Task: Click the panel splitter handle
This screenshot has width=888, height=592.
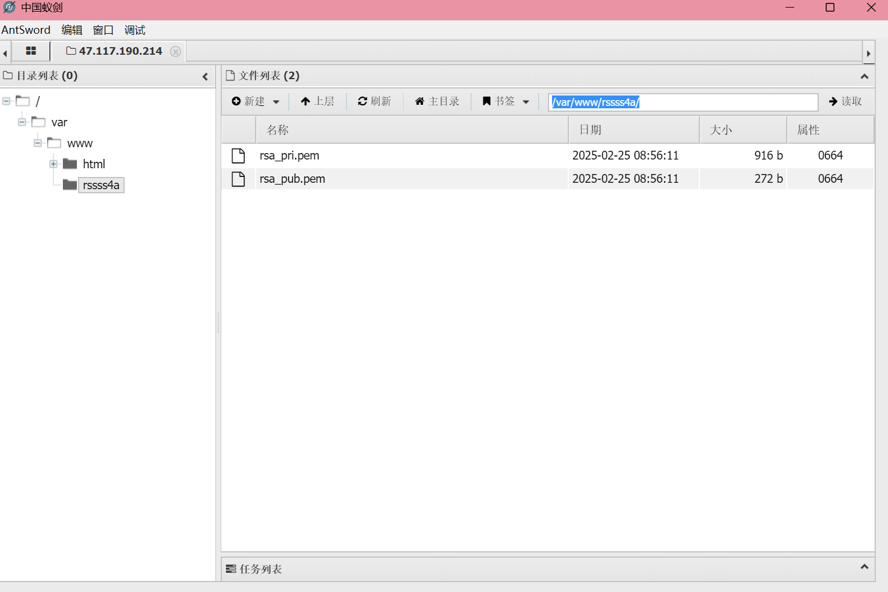Action: [x=218, y=322]
